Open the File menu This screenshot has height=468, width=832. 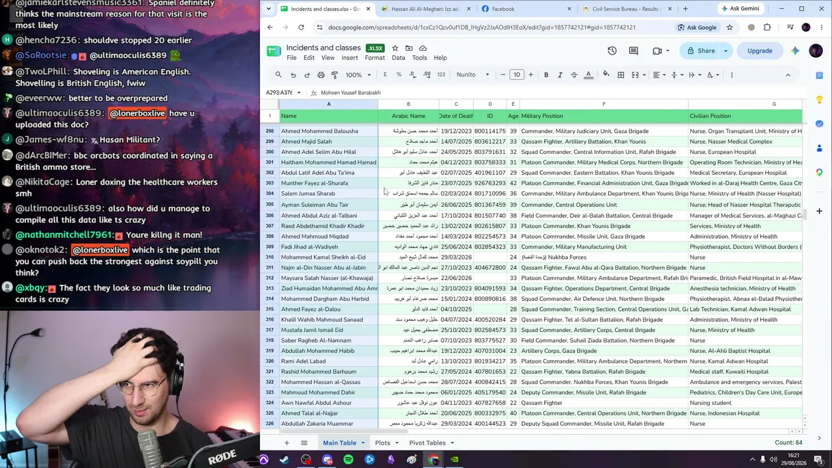292,58
